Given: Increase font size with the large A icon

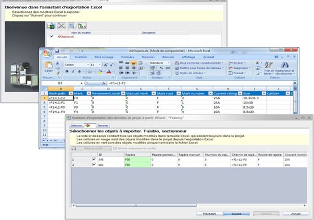Looking at the screenshot, I should click(x=105, y=65).
